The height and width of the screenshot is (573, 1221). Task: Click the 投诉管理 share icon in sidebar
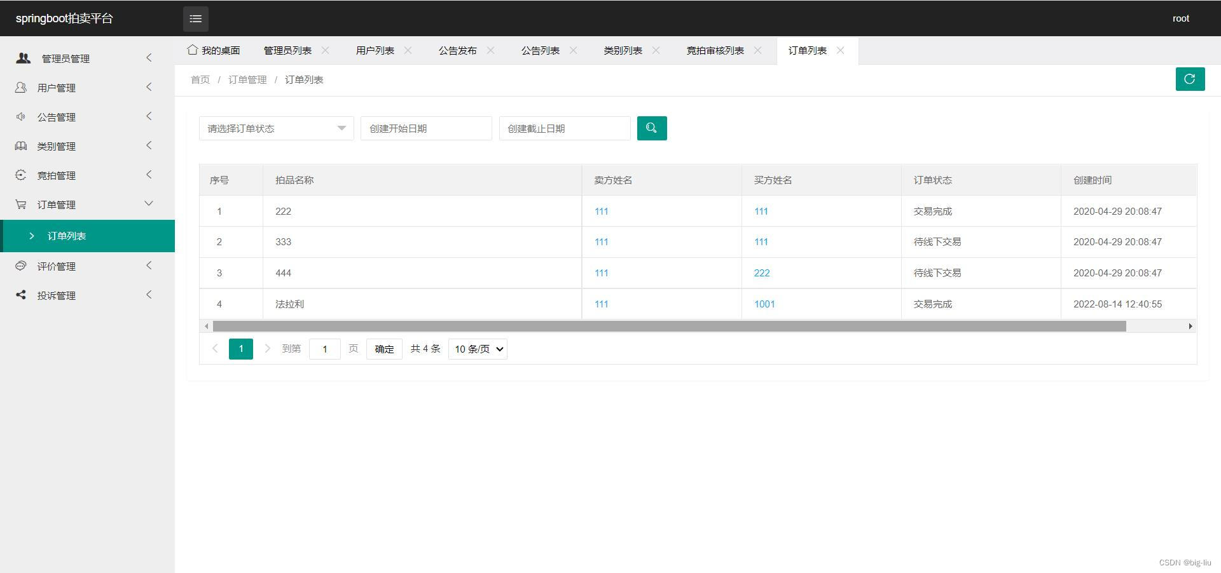[21, 295]
